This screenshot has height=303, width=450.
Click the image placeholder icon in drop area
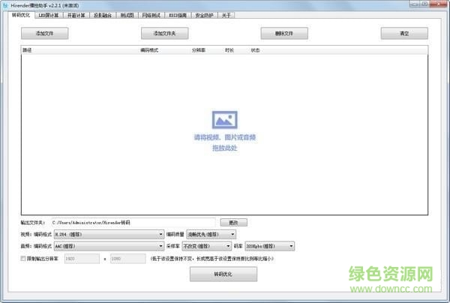224,120
